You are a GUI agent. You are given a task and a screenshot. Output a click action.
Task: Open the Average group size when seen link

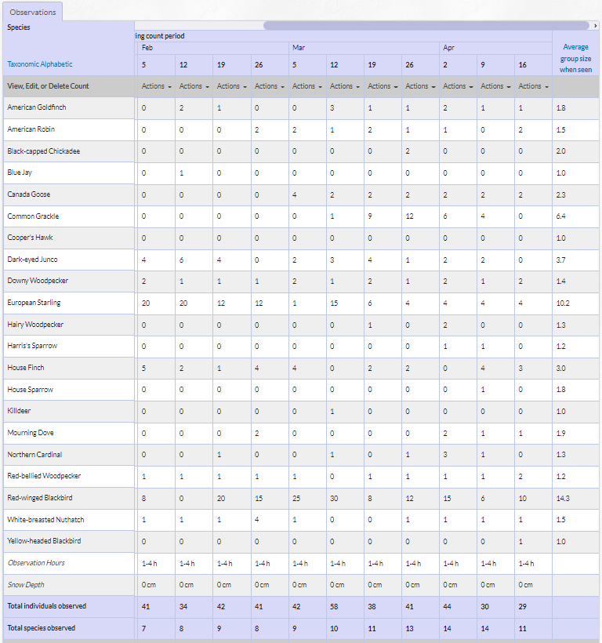coord(575,58)
